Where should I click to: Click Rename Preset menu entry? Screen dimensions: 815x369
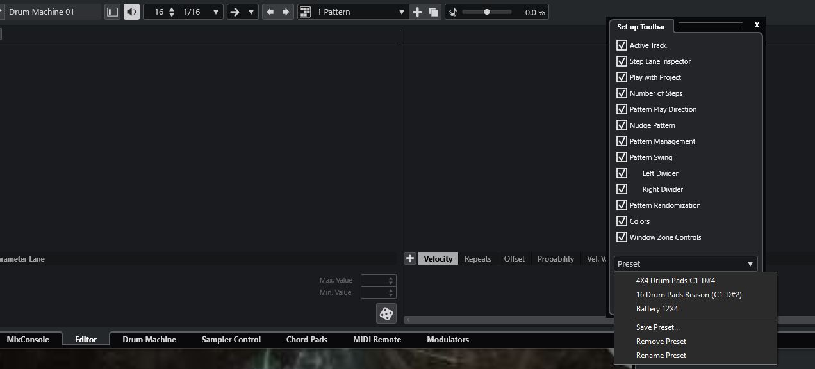point(695,356)
